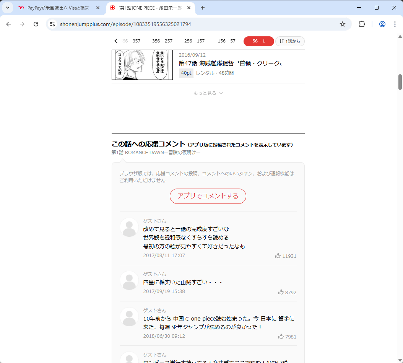The width and height of the screenshot is (403, 363).
Task: Open the Extensions puzzle icon
Action: click(362, 24)
